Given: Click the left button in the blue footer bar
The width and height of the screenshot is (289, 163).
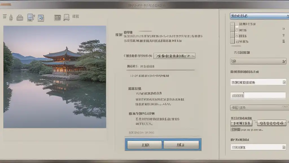Looking at the screenshot, I should (144, 145).
